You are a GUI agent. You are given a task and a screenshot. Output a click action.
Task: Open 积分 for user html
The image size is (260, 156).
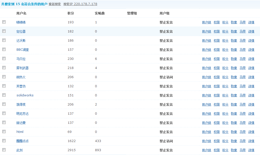pyautogui.click(x=225, y=132)
